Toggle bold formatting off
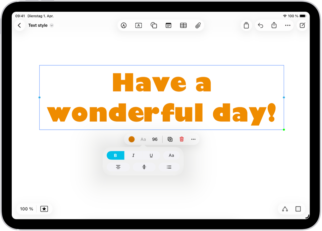This screenshot has height=231, width=322. tap(115, 156)
